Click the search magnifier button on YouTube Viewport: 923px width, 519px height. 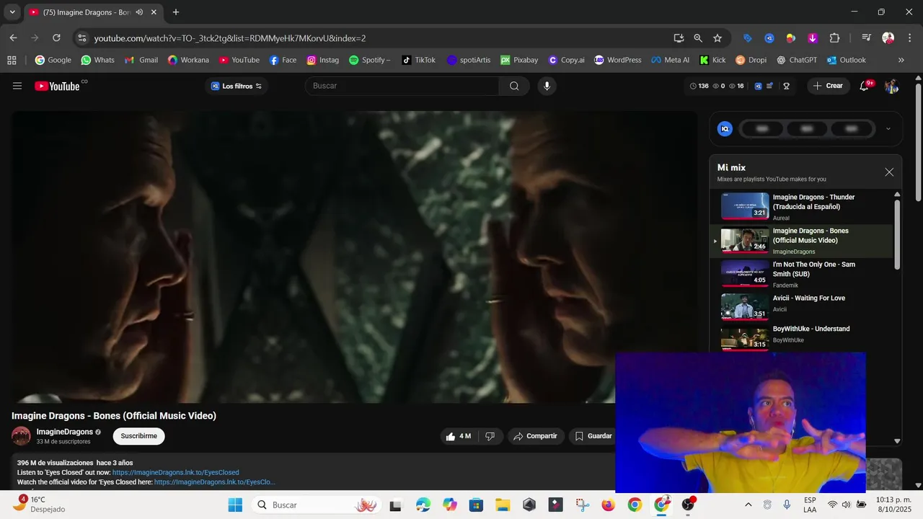[514, 86]
